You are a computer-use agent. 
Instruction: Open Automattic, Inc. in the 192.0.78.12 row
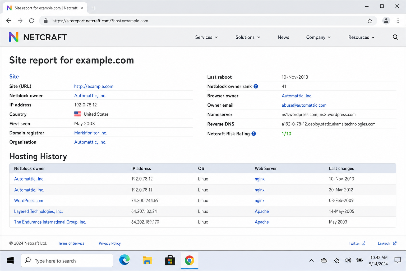coord(29,179)
